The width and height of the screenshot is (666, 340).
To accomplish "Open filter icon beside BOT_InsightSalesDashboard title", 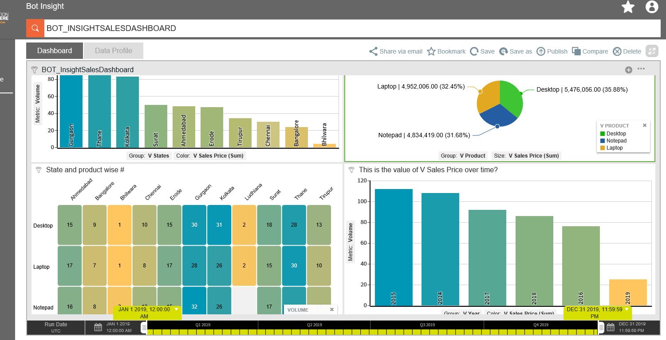I will click(35, 70).
